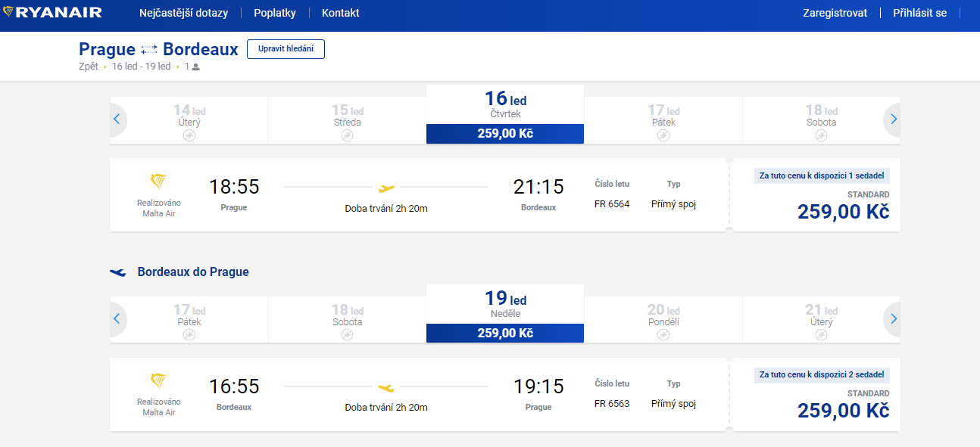
Task: Click blue plane icon beside Bordeaux do Prague
Action: click(x=118, y=272)
